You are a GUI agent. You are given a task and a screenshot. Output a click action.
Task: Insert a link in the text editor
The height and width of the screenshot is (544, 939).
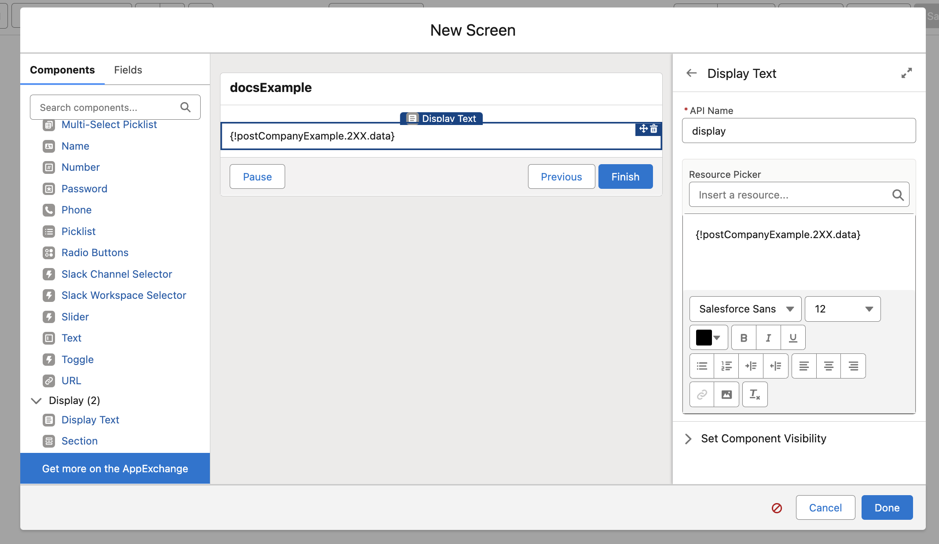point(702,394)
